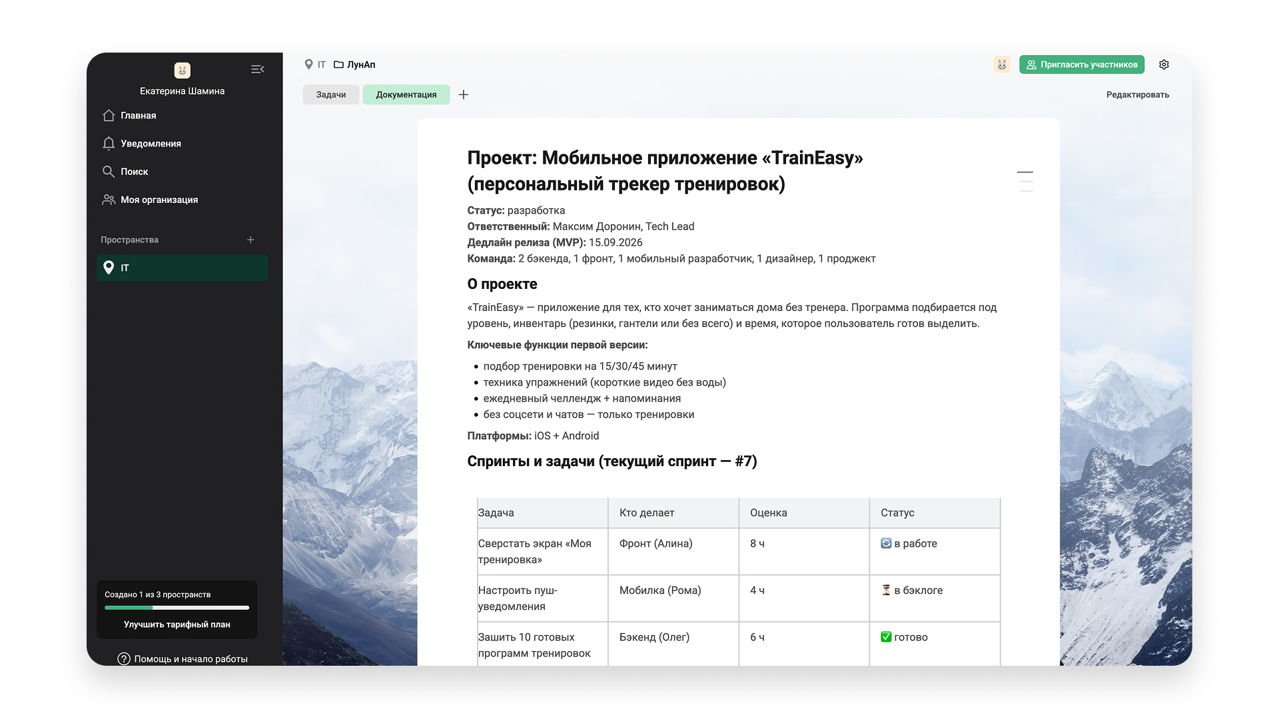The image size is (1279, 719).
Task: Click cell Настроить пуш-уведомления
Action: [542, 598]
